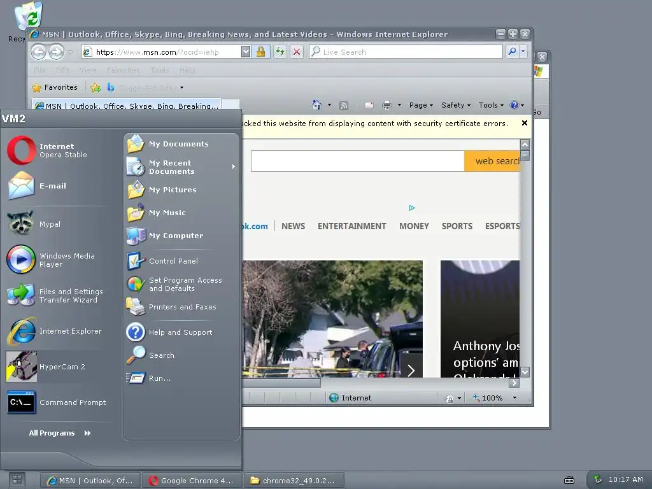Expand All Programs list
This screenshot has width=652, height=489.
(59, 433)
